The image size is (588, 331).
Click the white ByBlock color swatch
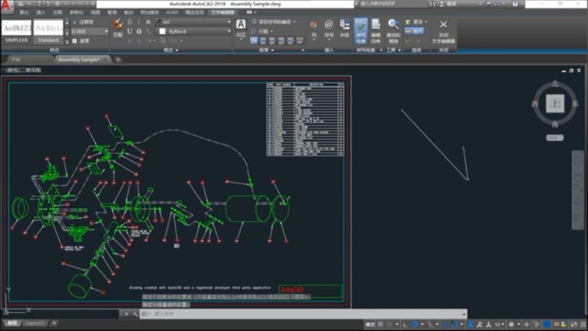[163, 32]
